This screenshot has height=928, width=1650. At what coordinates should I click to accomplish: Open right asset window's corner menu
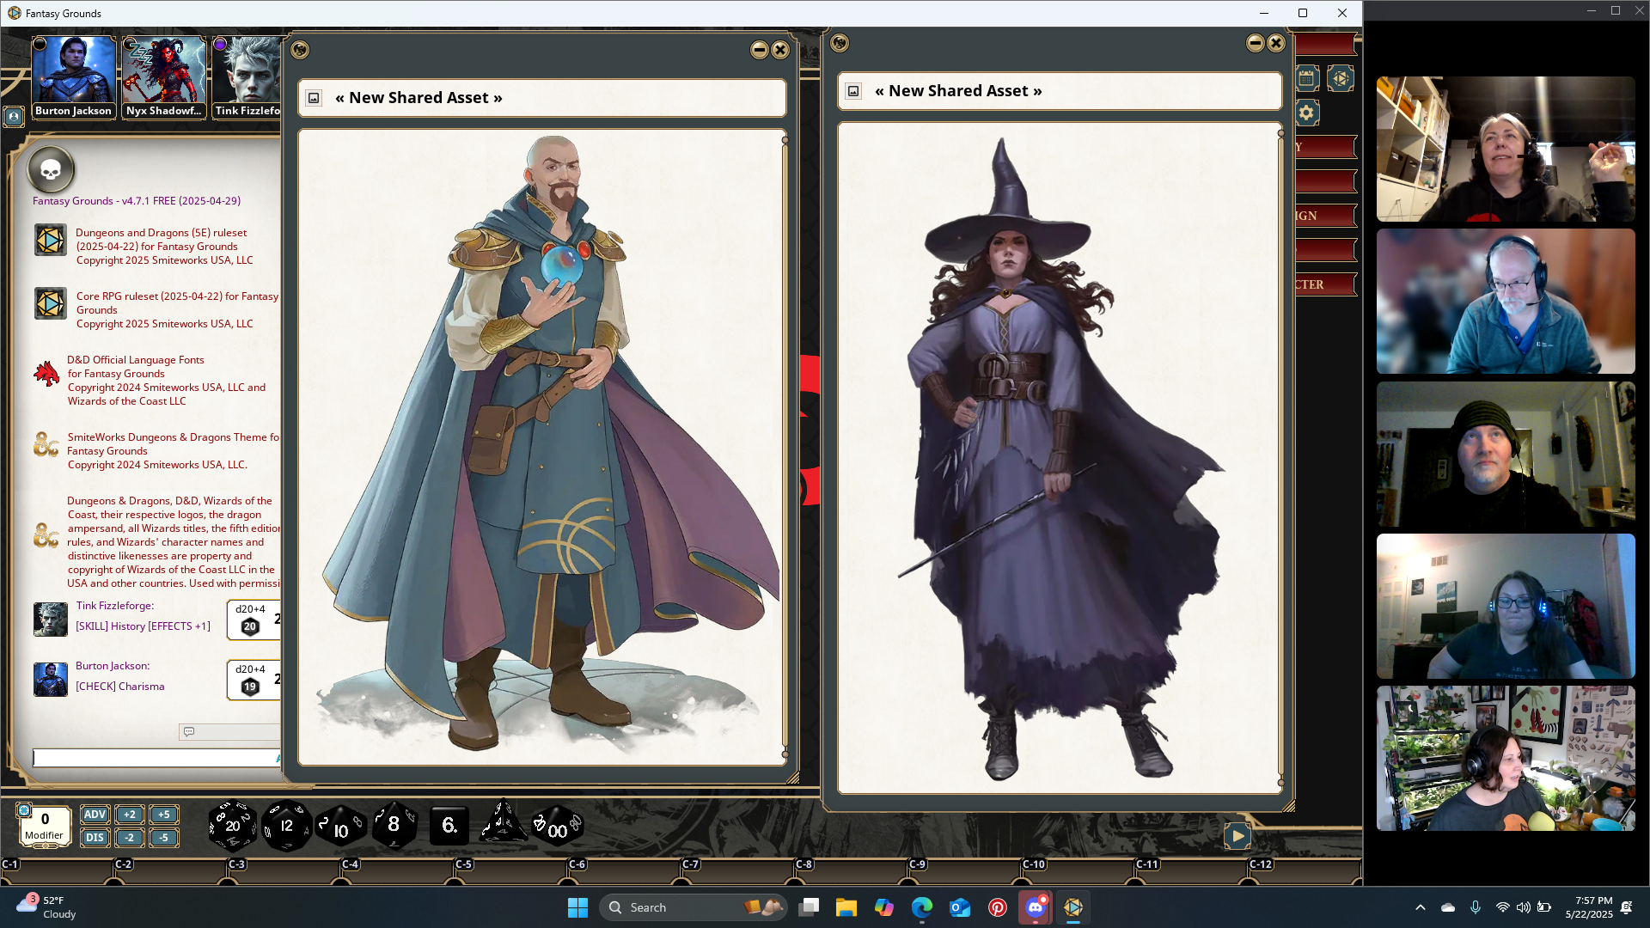point(840,43)
